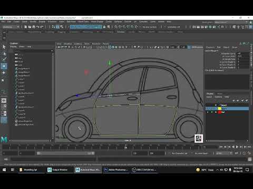Click the Play forwards button
The width and height of the screenshot is (253, 189).
tap(237, 147)
